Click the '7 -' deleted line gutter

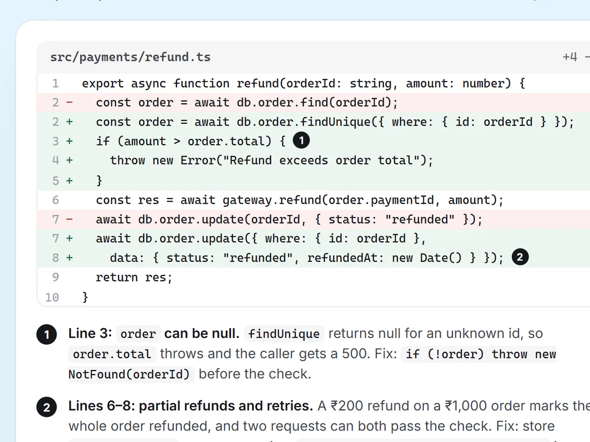point(62,219)
